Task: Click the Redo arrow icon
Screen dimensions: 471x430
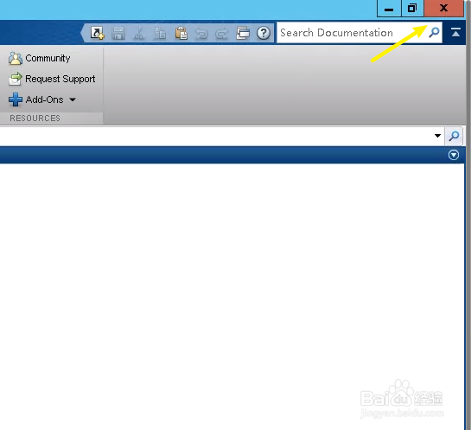Action: 222,33
